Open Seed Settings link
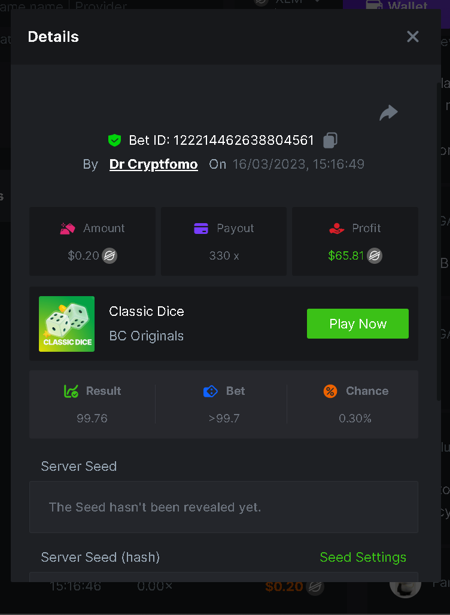This screenshot has width=450, height=615. 363,558
